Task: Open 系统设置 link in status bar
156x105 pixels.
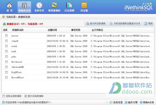Action: pos(118,102)
